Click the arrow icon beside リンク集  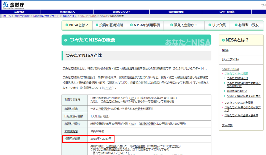pos(210,25)
